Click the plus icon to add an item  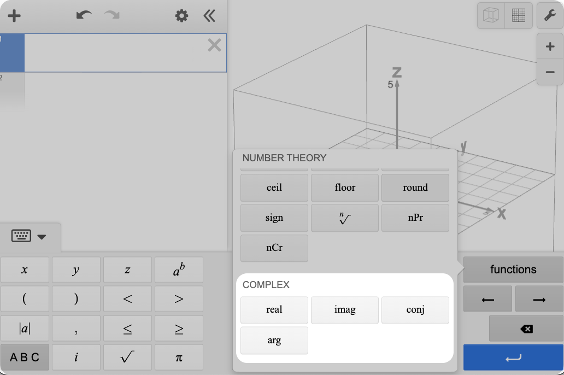point(14,16)
